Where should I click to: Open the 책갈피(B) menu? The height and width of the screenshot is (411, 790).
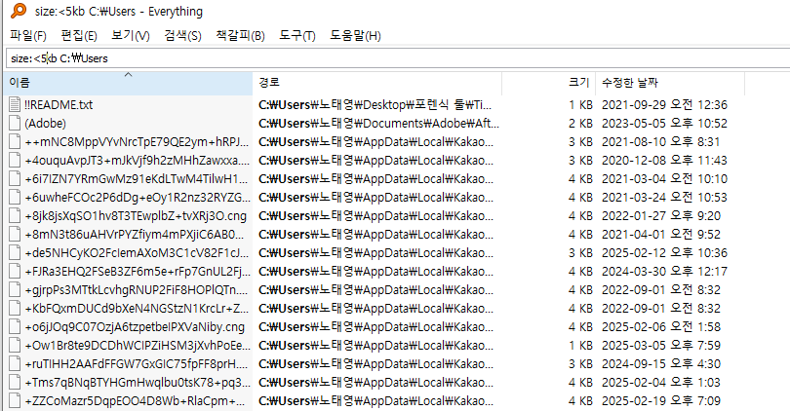coord(240,36)
